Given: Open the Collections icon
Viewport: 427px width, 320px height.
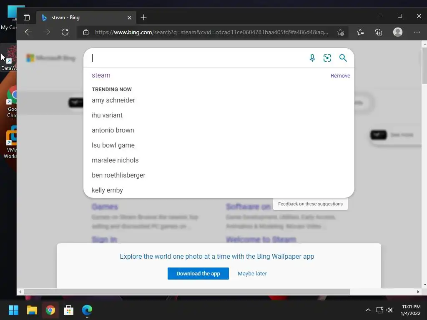Looking at the screenshot, I should point(379,32).
